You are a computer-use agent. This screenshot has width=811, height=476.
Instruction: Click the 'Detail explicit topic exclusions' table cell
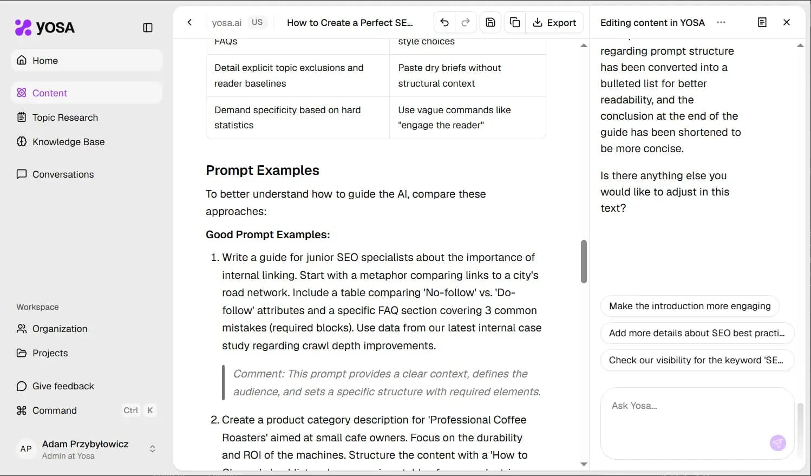[298, 75]
